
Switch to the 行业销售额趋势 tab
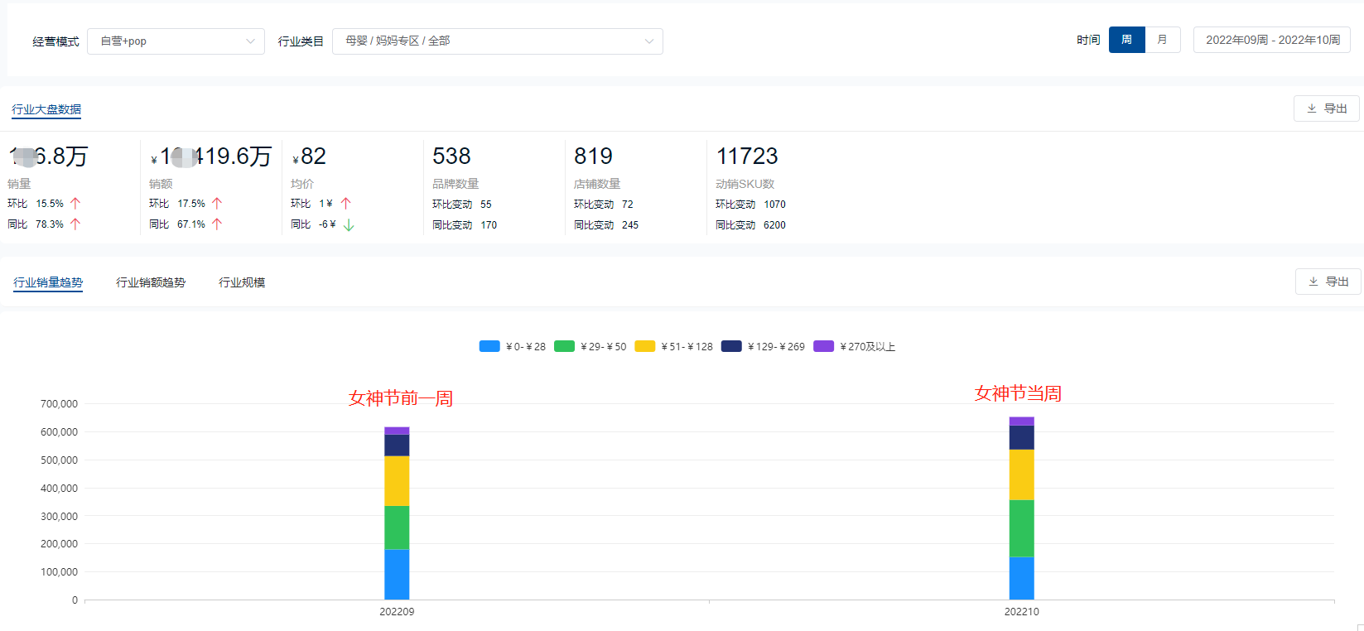pyautogui.click(x=151, y=282)
